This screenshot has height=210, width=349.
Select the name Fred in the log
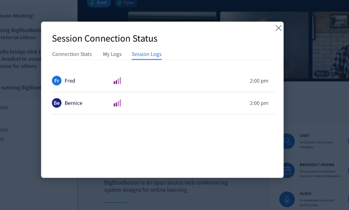click(70, 81)
